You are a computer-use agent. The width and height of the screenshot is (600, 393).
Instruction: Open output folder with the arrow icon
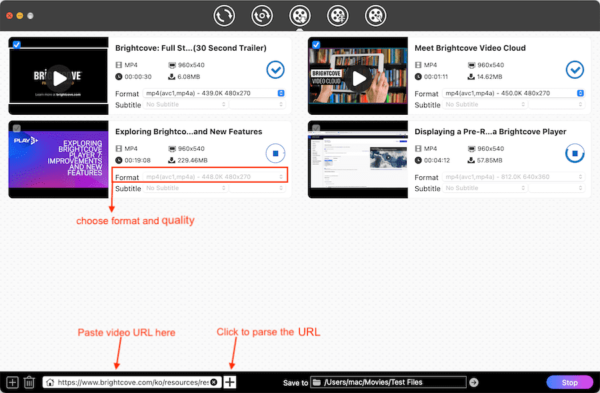click(x=474, y=382)
